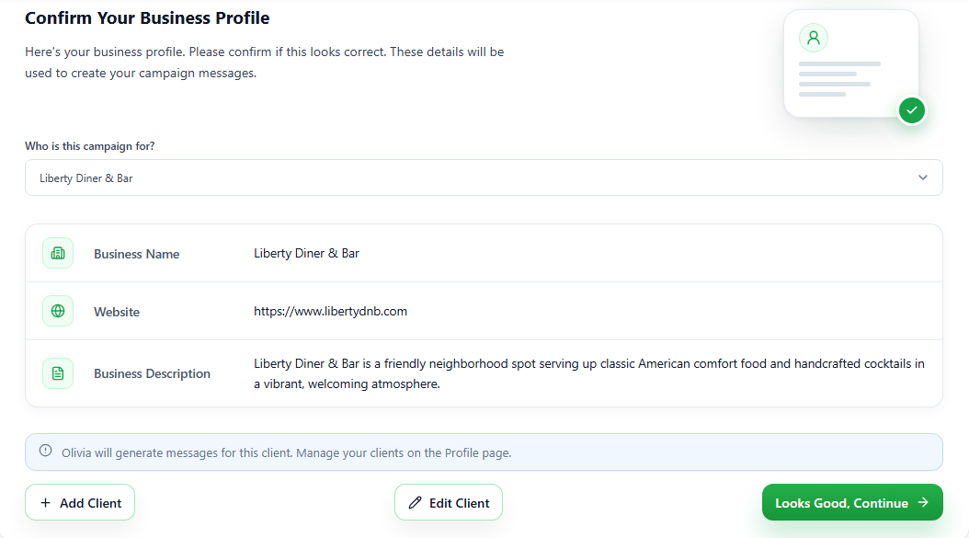
Task: Select the Business Name value text
Action: pos(306,253)
